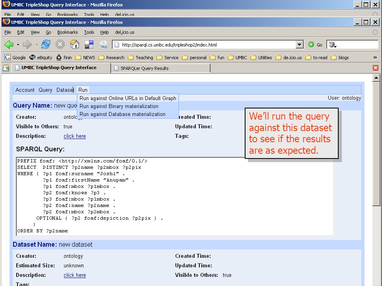Open the Help menu

point(105,32)
